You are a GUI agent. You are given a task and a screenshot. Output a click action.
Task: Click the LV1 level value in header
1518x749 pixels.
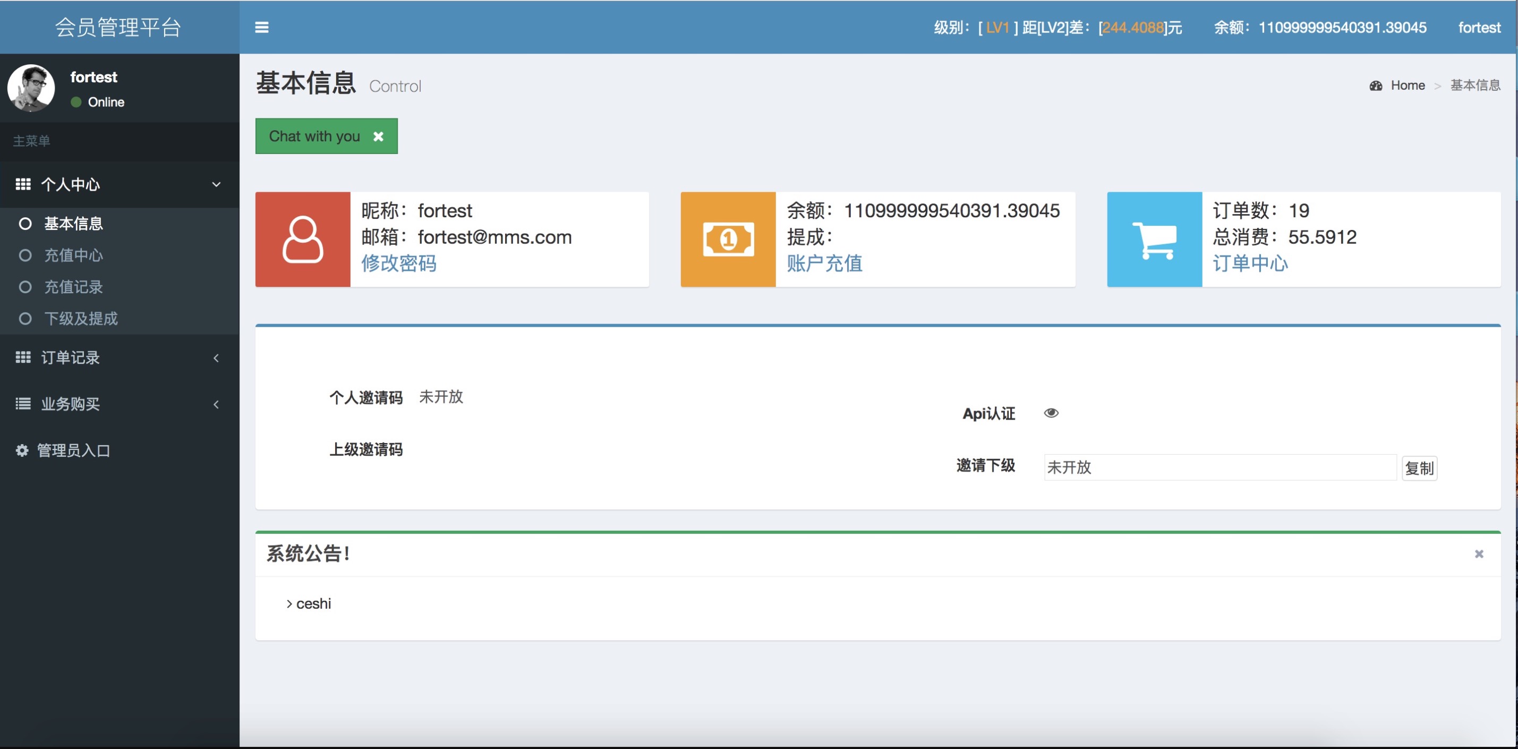coord(997,28)
